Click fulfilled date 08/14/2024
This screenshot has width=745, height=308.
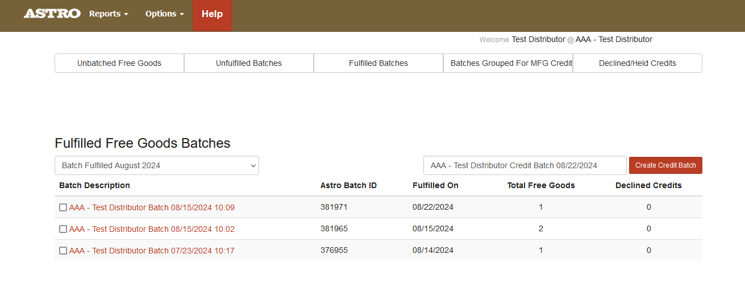(433, 251)
